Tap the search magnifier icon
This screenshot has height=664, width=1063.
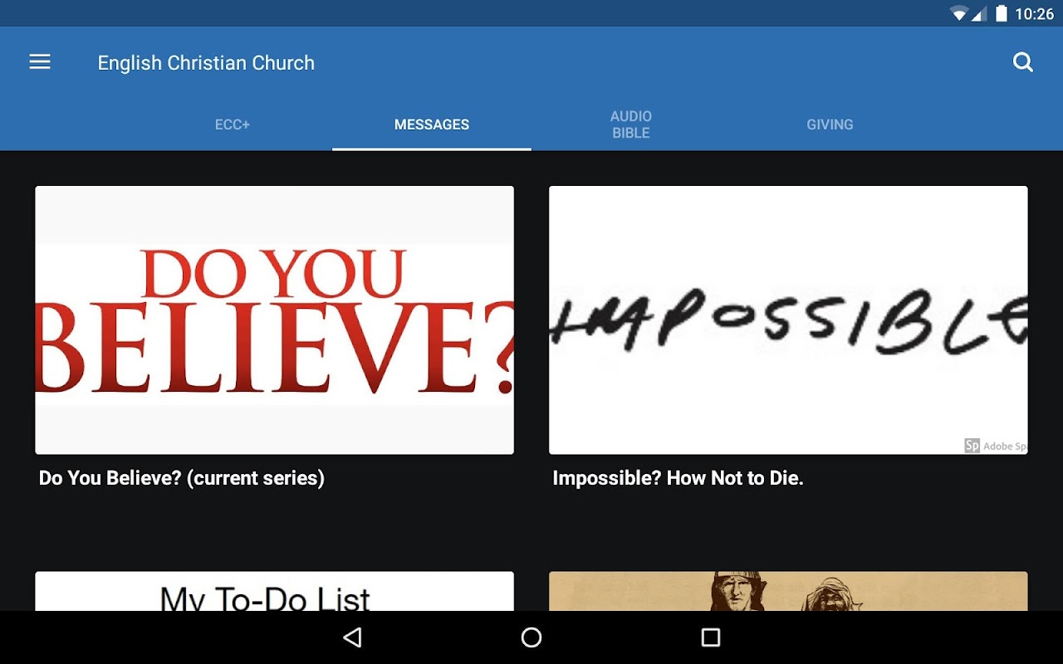pyautogui.click(x=1023, y=62)
